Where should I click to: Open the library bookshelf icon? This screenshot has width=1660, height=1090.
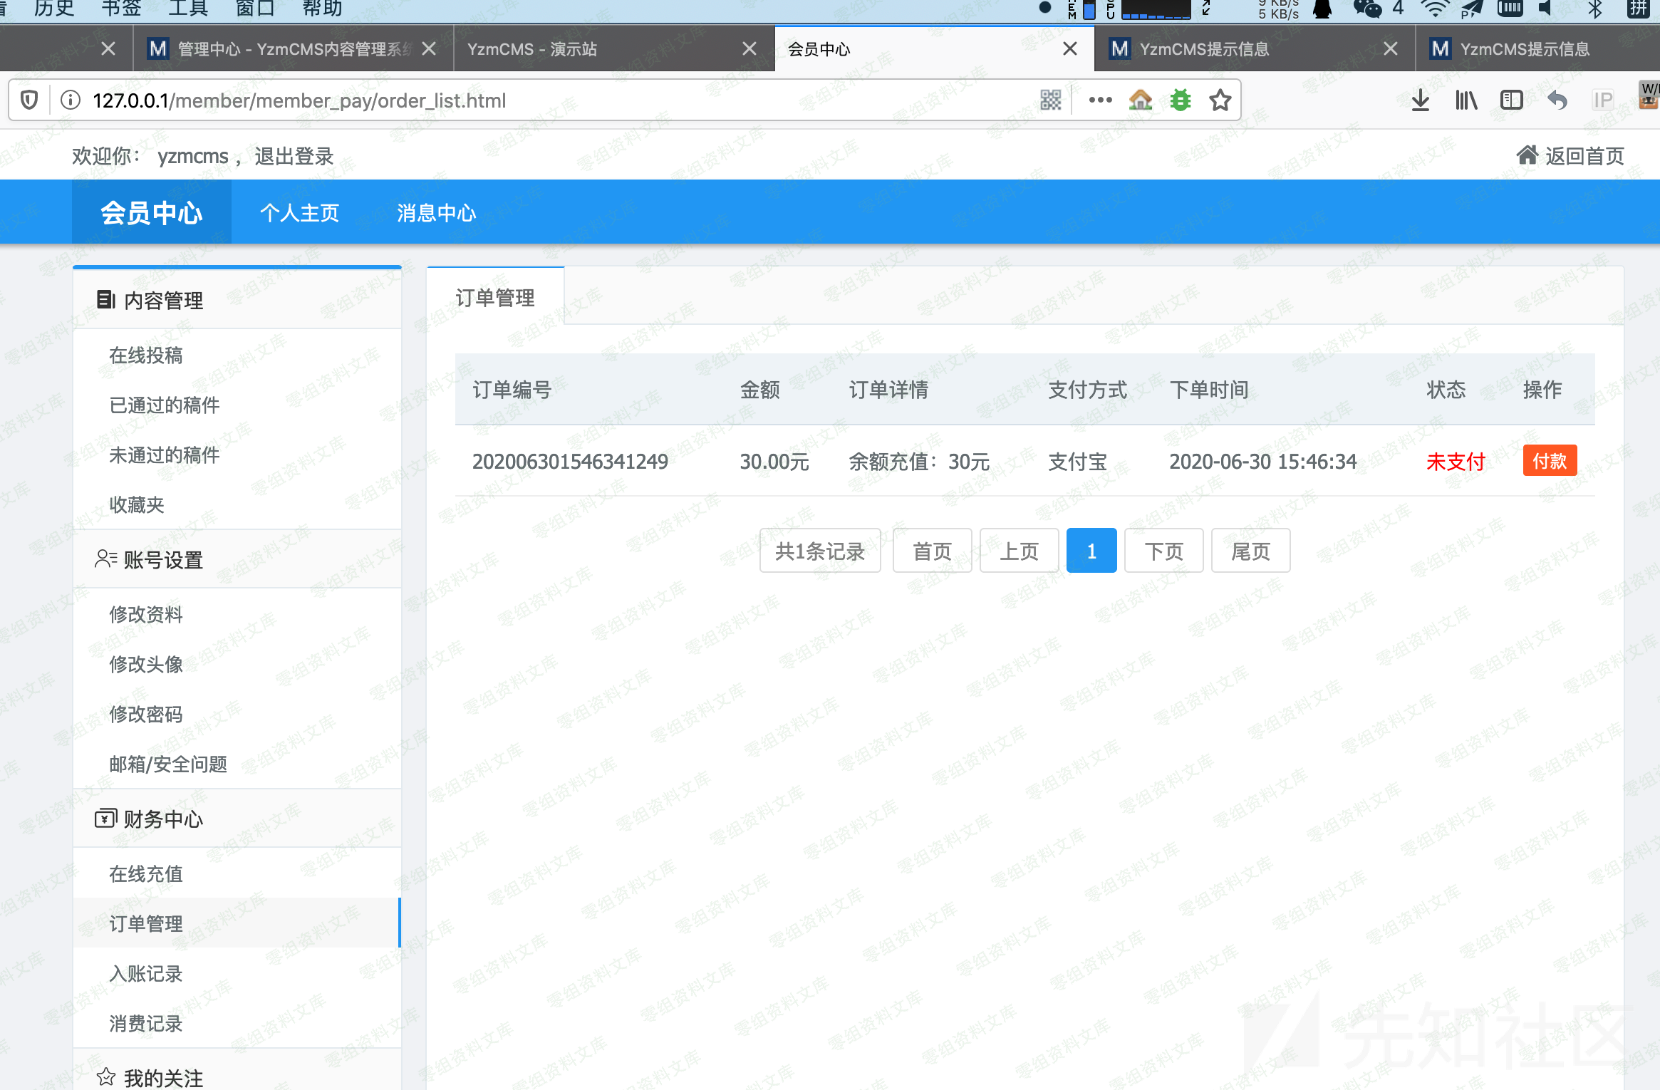pos(1466,100)
